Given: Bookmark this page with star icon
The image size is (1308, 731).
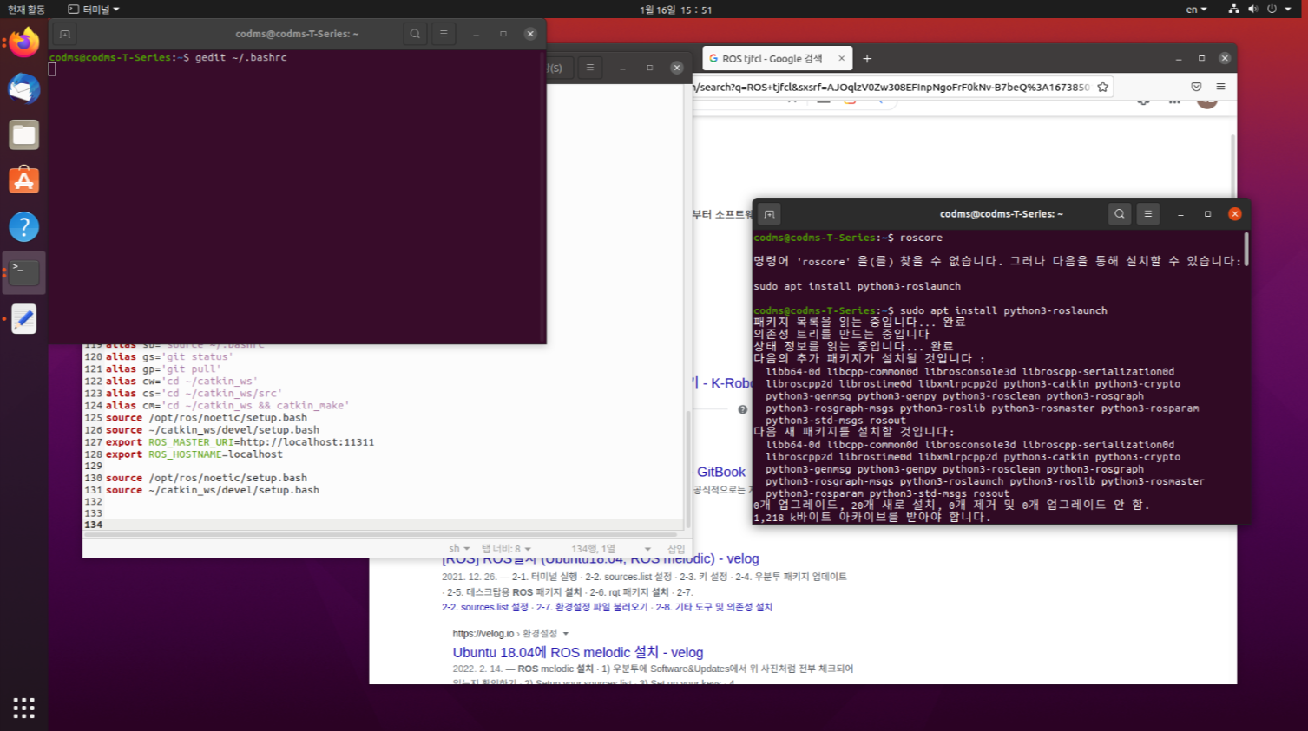Looking at the screenshot, I should click(x=1102, y=87).
